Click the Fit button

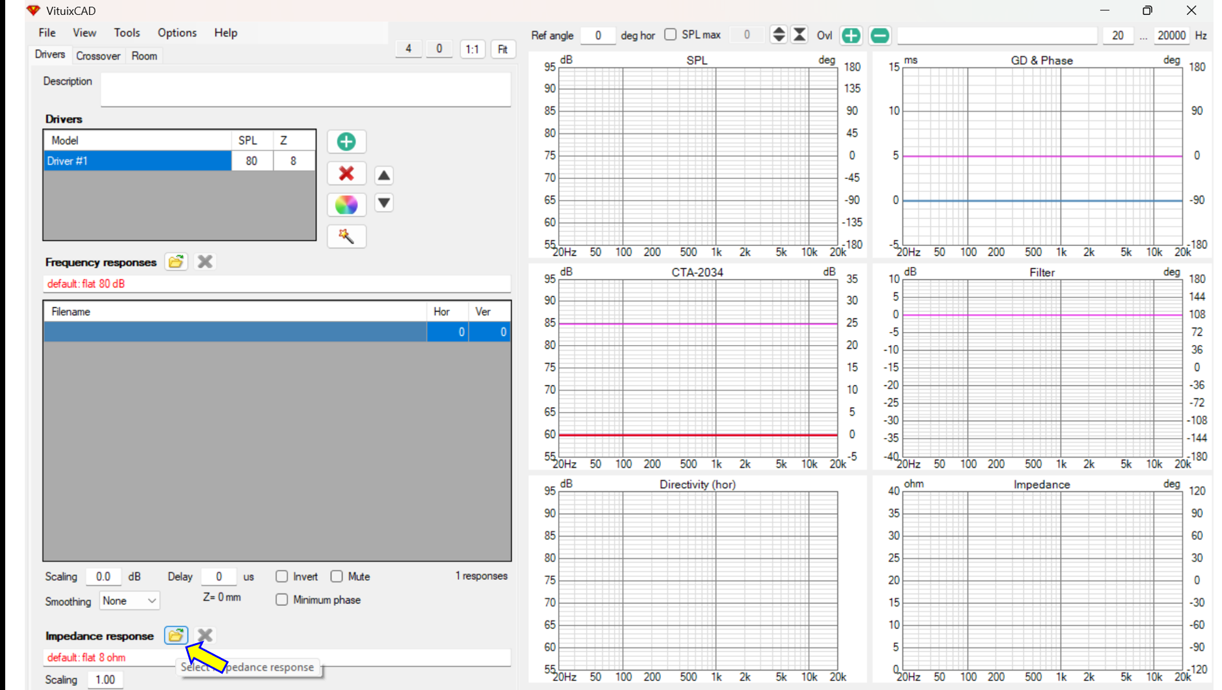[x=503, y=49]
